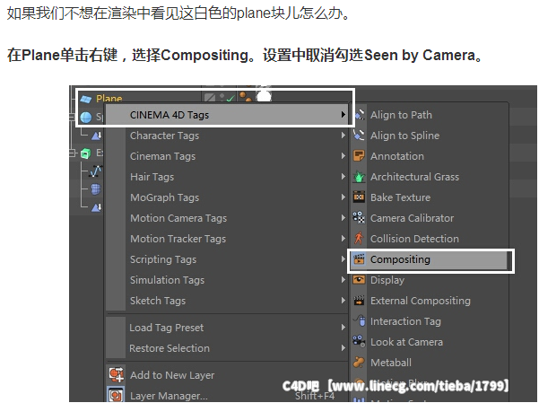Collapse the cube object tree node
This screenshot has height=403, width=539.
coord(73,153)
